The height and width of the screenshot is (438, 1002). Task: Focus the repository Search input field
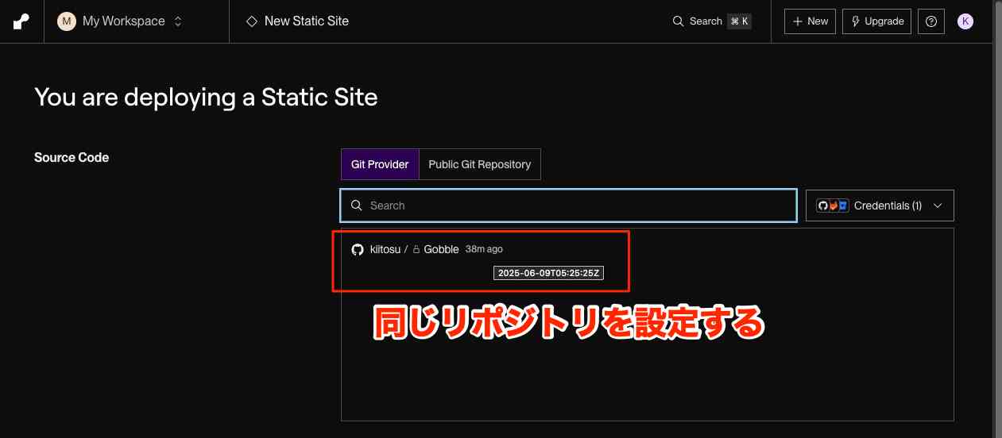(x=580, y=206)
